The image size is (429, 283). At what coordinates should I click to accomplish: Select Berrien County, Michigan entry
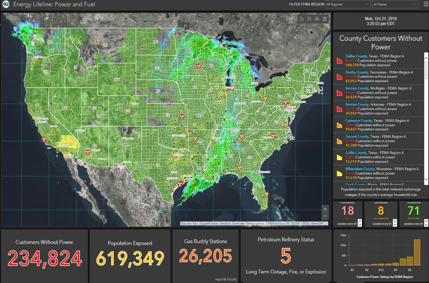(x=379, y=93)
